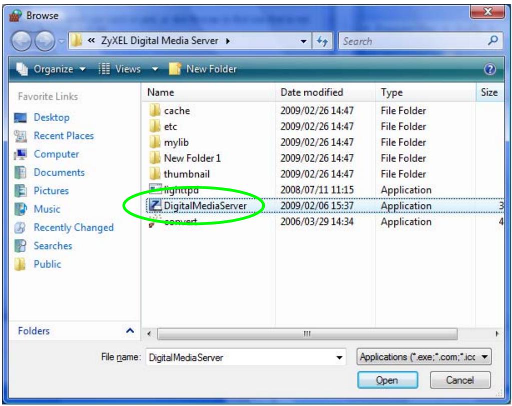The image size is (512, 406).
Task: Click the magnifier search icon
Action: pyautogui.click(x=493, y=40)
